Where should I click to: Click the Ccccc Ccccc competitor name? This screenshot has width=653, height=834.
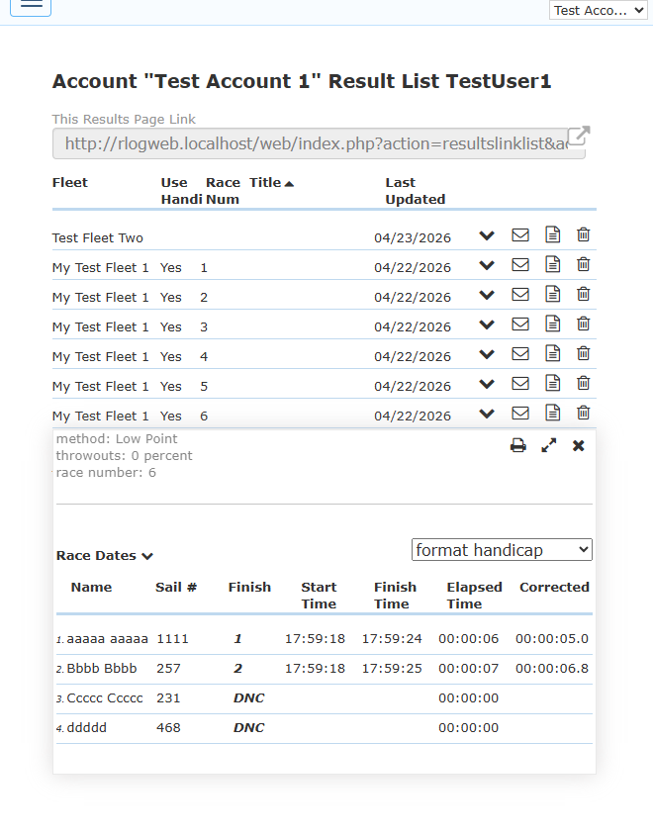(x=105, y=698)
